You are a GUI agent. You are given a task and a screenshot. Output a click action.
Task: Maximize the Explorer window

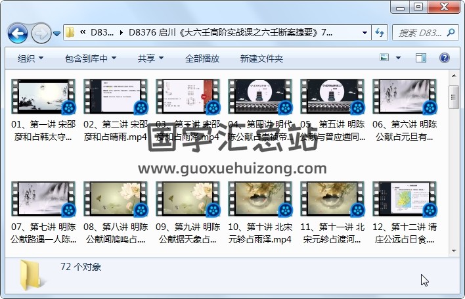418,7
